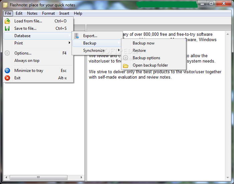
Task: Choose Restore in Backup submenu
Action: pyautogui.click(x=154, y=51)
